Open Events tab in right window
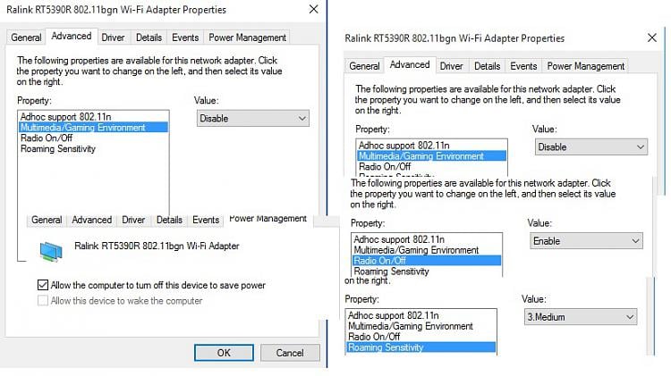 click(x=523, y=66)
